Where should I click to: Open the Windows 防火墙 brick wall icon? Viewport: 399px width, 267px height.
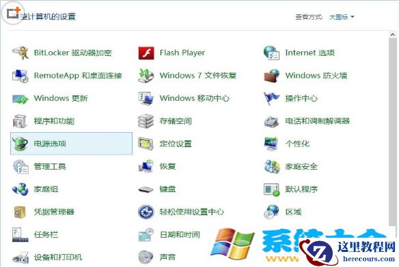click(x=271, y=76)
